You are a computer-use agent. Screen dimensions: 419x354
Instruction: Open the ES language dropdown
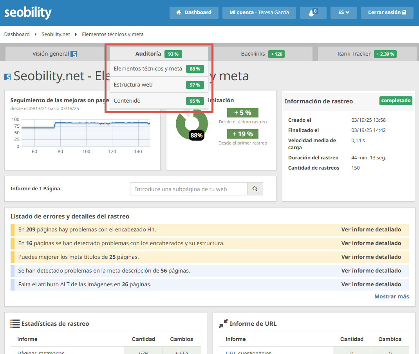click(344, 13)
